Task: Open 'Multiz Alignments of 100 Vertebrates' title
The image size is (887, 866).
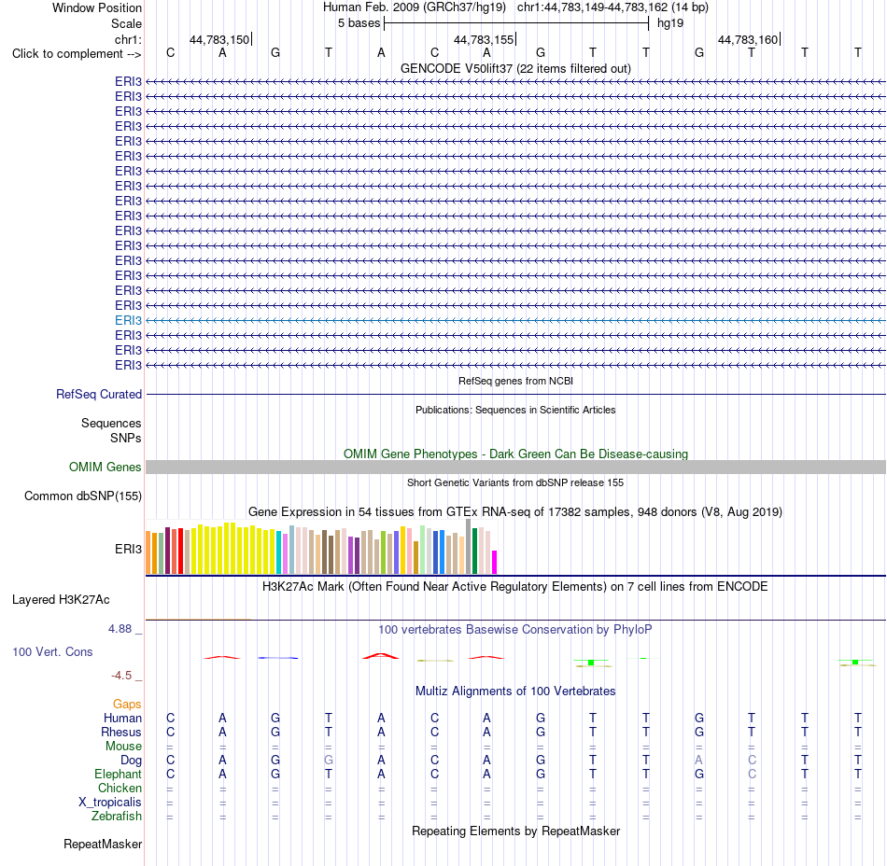Action: pyautogui.click(x=515, y=691)
